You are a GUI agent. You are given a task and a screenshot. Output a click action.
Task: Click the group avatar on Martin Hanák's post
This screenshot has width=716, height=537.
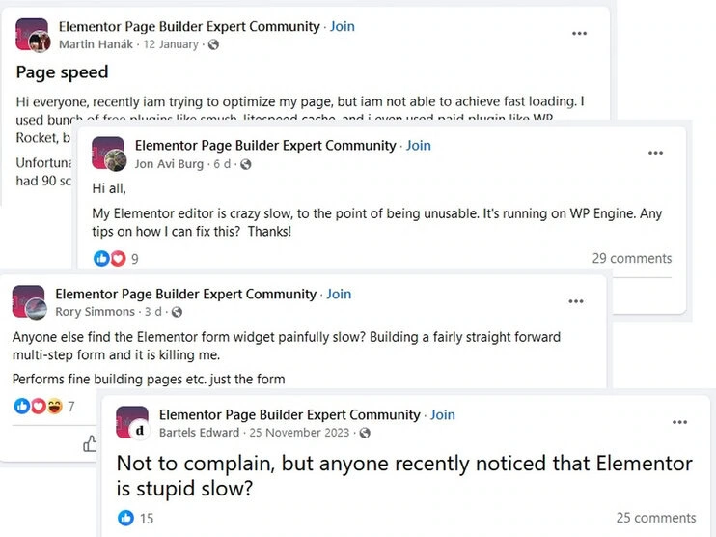29,32
